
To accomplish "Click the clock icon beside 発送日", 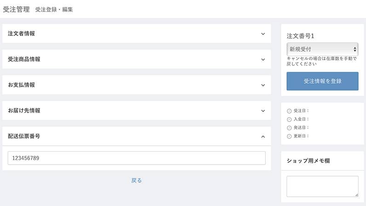I will pyautogui.click(x=289, y=128).
